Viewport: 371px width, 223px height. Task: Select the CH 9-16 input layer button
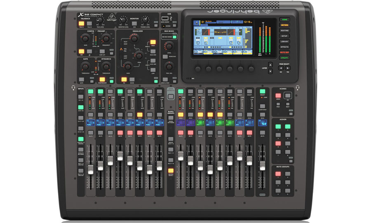point(81,107)
